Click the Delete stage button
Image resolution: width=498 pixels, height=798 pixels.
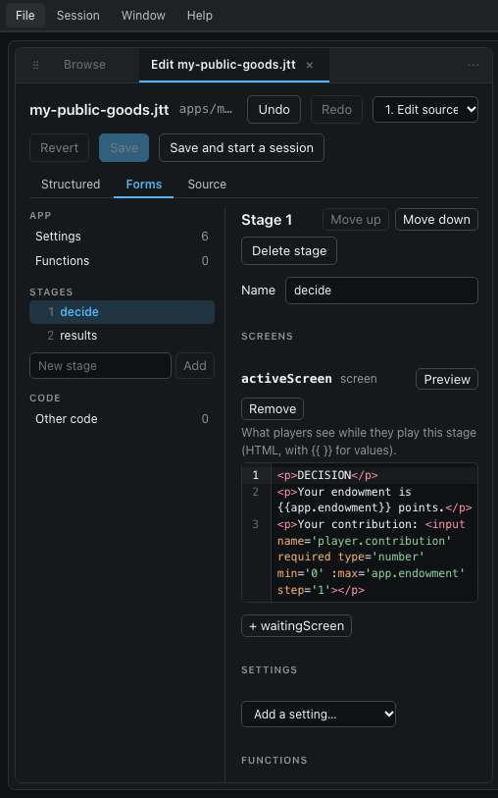tap(289, 251)
